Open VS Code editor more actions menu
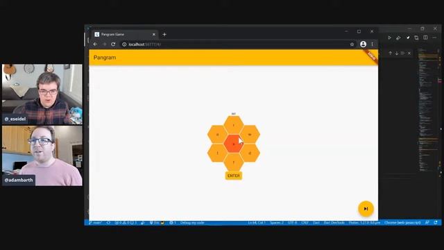Screen dimensions: 444x250 (x=434, y=37)
